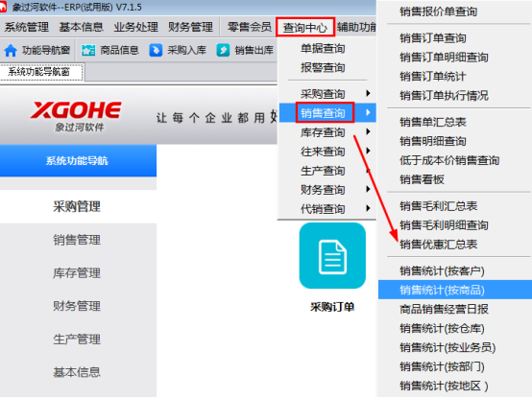Image resolution: width=532 pixels, height=398 pixels.
Task: Click the 销售出库 toolbar icon
Action: [223, 51]
